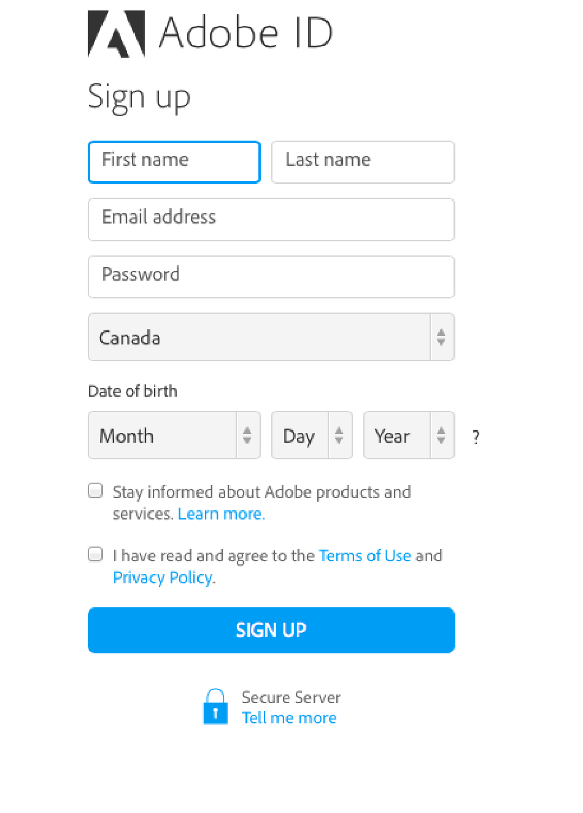Click the blue SIGN UP button
This screenshot has width=583, height=813.
coord(271,630)
